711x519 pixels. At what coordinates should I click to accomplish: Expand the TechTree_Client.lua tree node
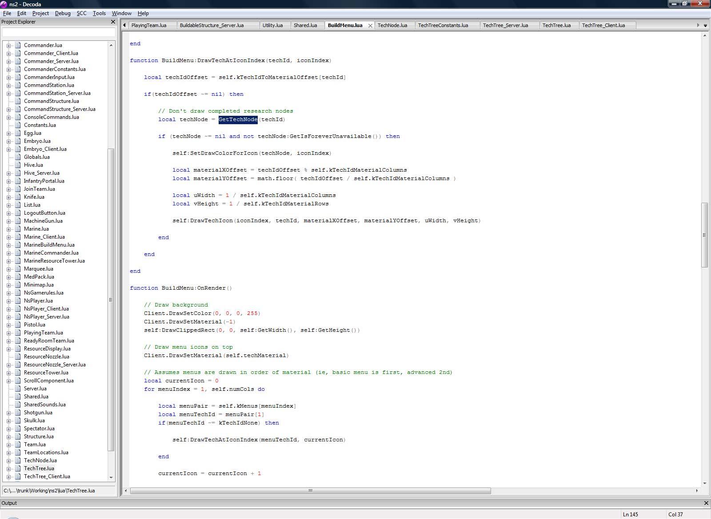pyautogui.click(x=8, y=476)
